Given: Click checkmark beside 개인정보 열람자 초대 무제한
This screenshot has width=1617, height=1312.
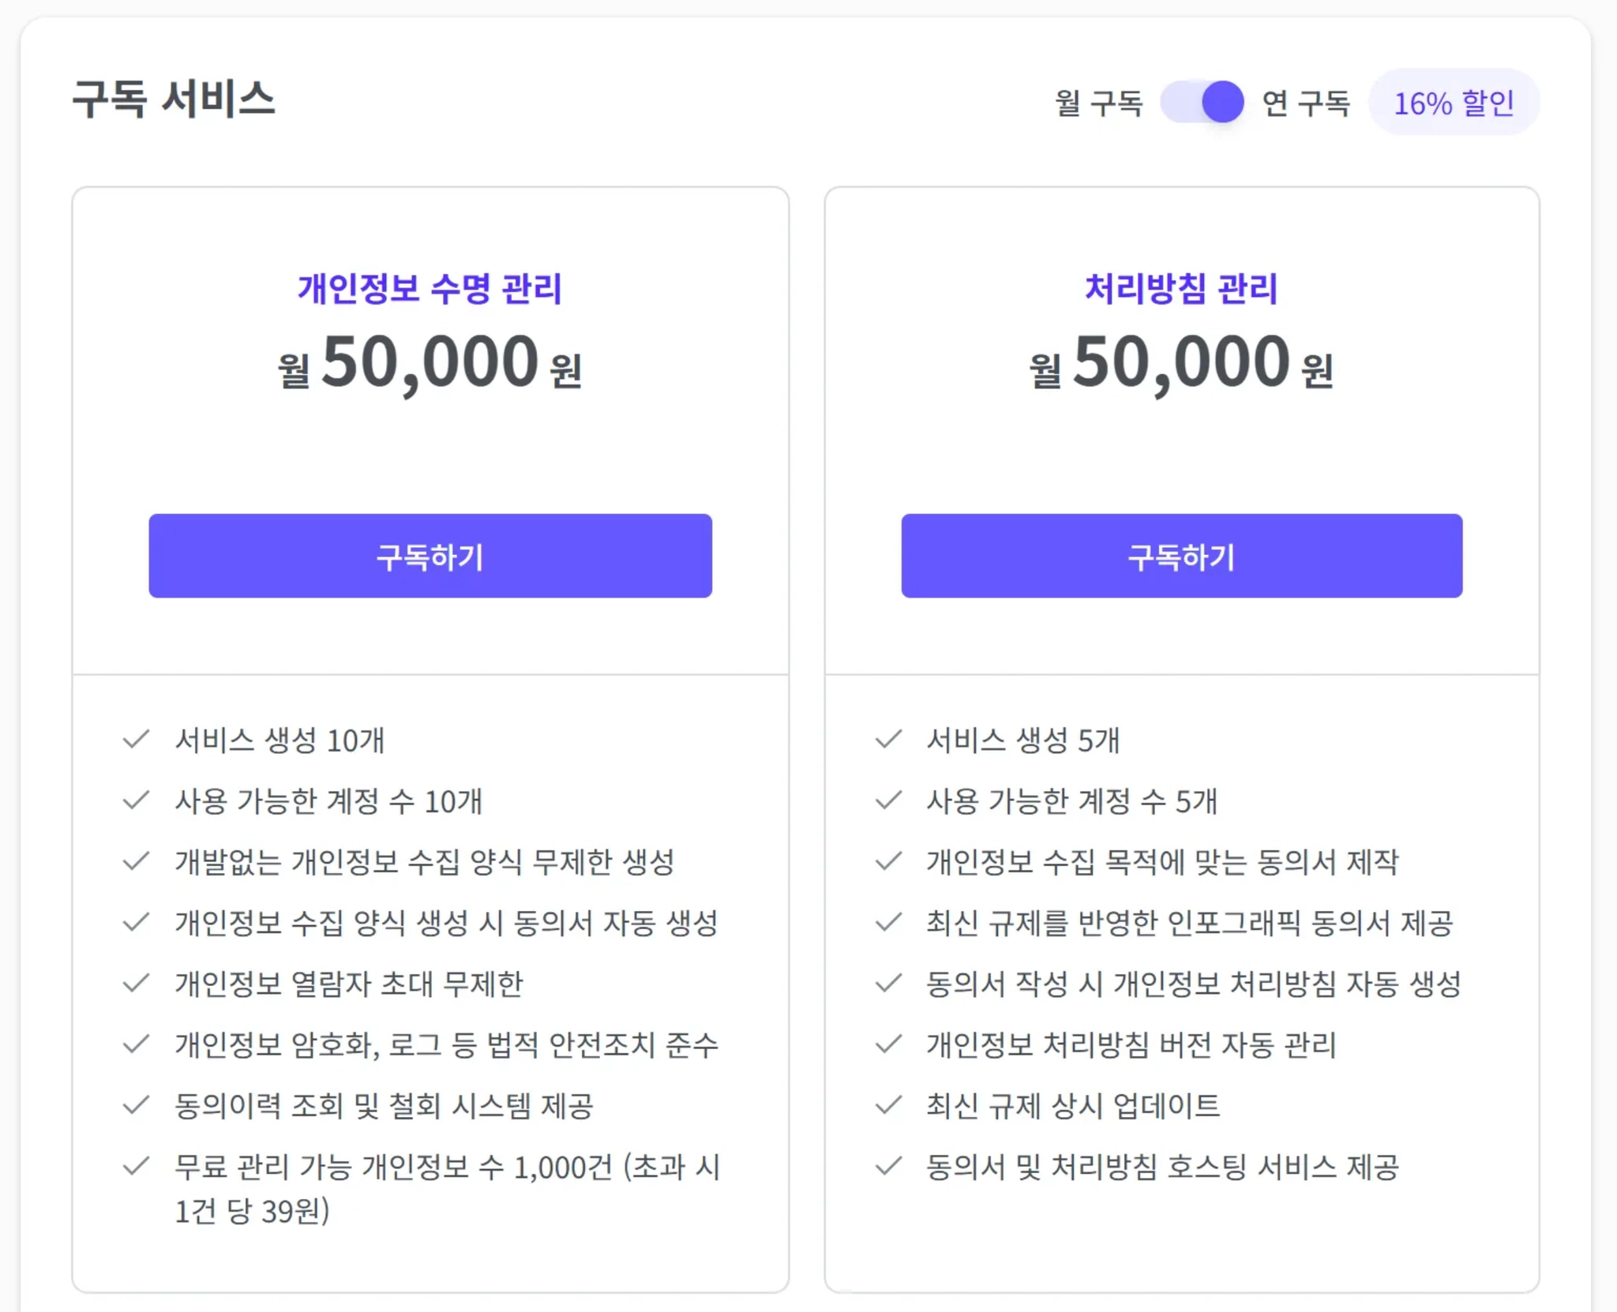Looking at the screenshot, I should 137,984.
